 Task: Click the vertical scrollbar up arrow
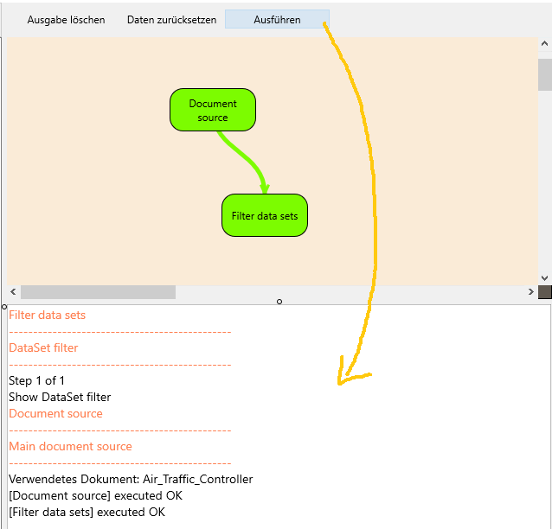tap(544, 44)
